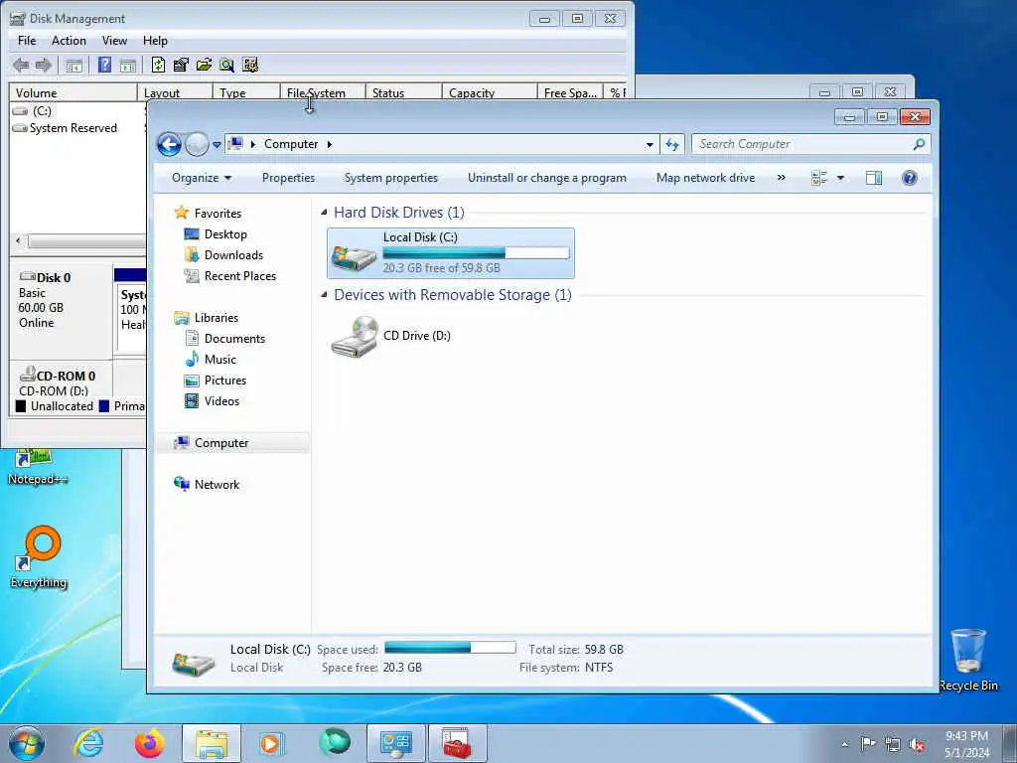Select Network in navigation pane
This screenshot has height=763, width=1017.
[217, 485]
